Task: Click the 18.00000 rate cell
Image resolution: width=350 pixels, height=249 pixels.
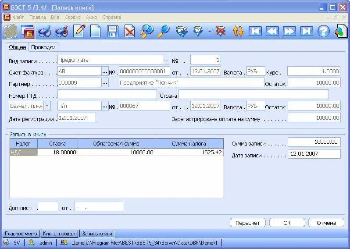Action: [57, 153]
